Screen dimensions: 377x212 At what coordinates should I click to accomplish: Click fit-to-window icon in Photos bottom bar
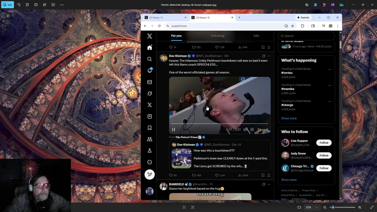tap(299, 207)
